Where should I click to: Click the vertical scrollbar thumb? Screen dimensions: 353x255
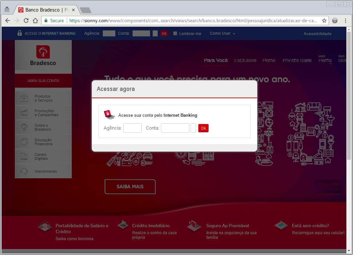349,96
